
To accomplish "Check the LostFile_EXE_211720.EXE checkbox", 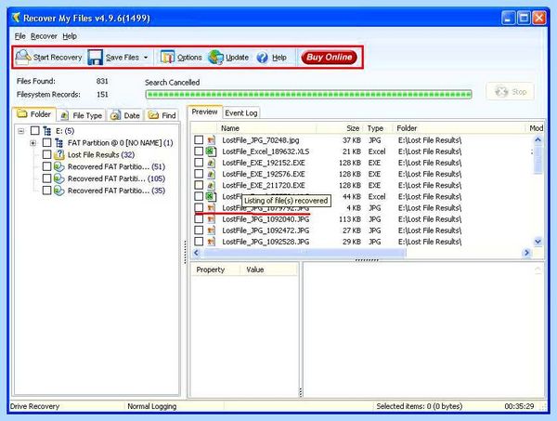I will 199,185.
